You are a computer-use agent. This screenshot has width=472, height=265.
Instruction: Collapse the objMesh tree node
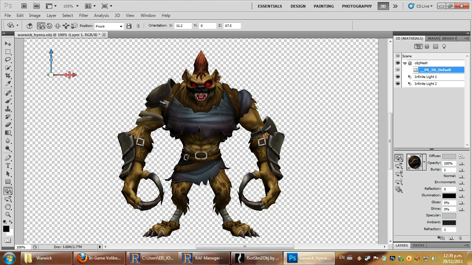405,63
